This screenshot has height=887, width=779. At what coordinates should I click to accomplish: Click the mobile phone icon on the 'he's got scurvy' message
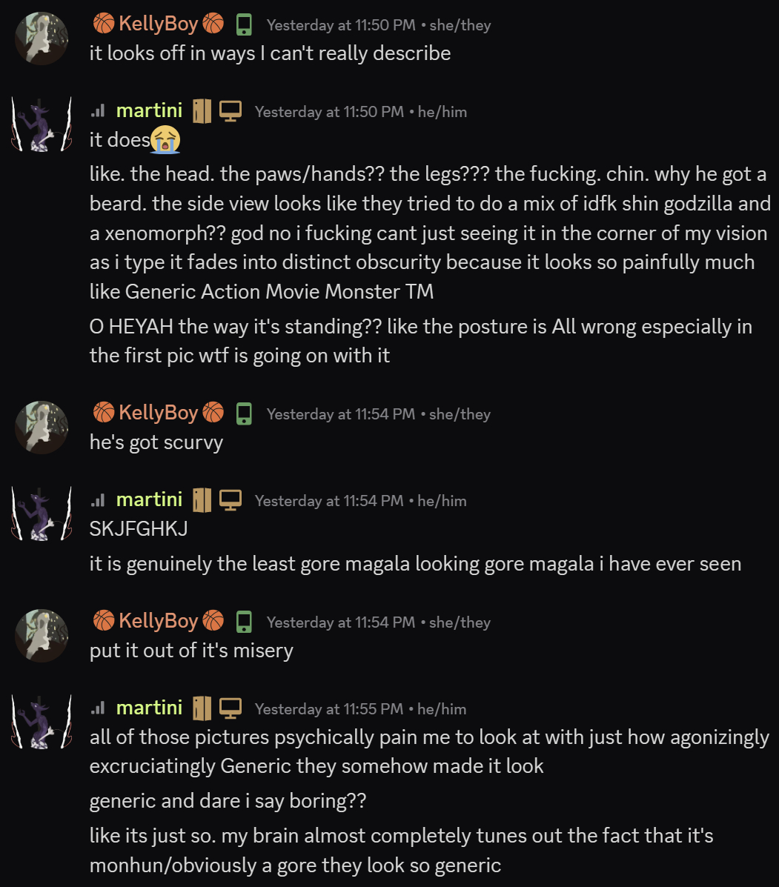click(244, 413)
